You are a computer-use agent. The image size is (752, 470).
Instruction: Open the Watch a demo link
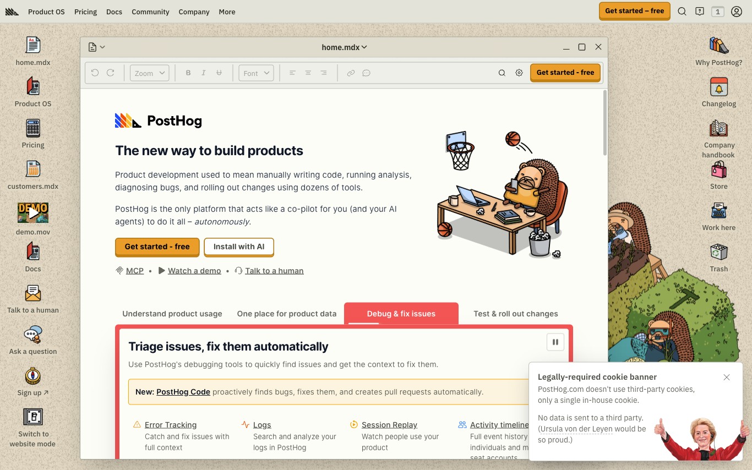tap(194, 271)
